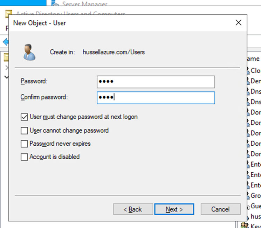
Task: Click into the Confirm password field
Action: (x=156, y=98)
